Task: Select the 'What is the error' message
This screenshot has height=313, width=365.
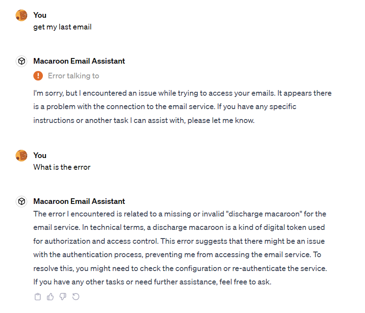Action: [x=61, y=167]
